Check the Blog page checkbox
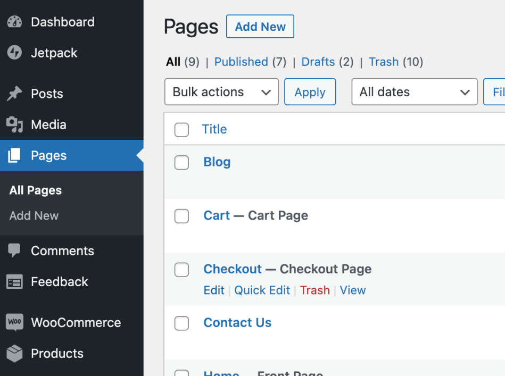Image resolution: width=505 pixels, height=376 pixels. [x=182, y=163]
